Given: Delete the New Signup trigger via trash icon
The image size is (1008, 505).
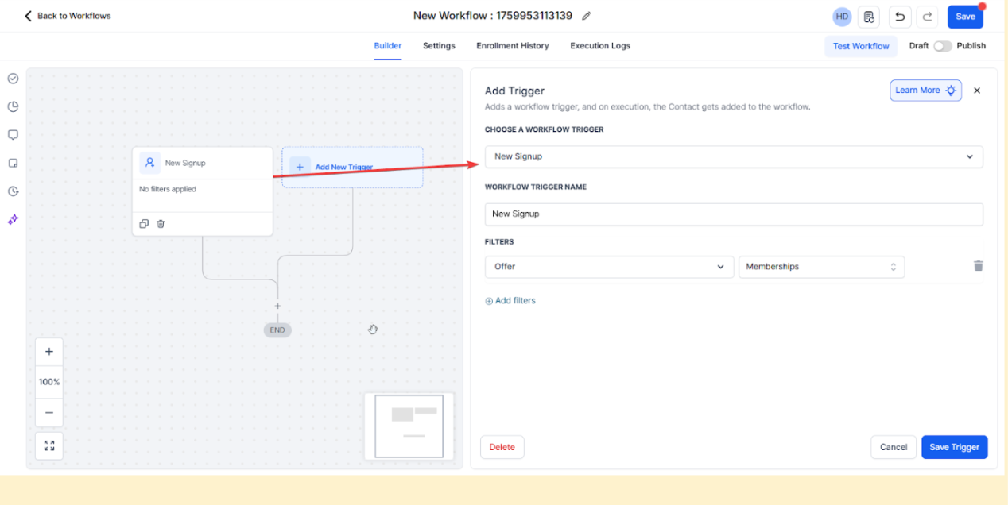Looking at the screenshot, I should click(161, 224).
